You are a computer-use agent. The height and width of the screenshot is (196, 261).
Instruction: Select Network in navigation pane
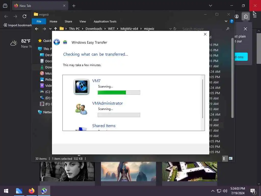45,112
